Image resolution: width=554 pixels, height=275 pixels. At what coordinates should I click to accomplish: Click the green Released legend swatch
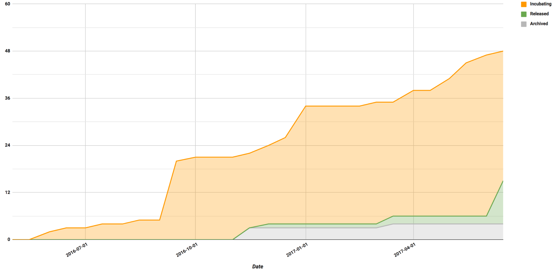(524, 14)
